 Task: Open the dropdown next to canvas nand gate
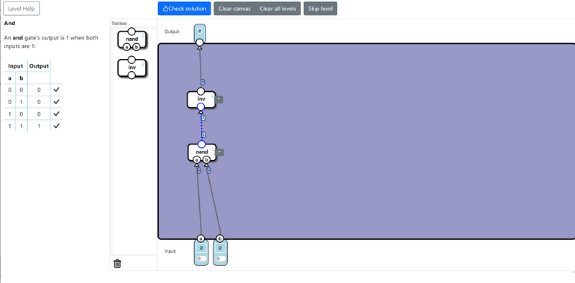click(x=220, y=152)
